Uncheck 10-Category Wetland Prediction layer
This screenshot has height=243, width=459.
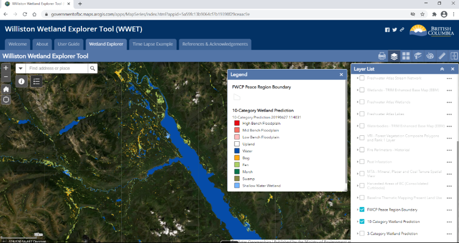pyautogui.click(x=362, y=222)
